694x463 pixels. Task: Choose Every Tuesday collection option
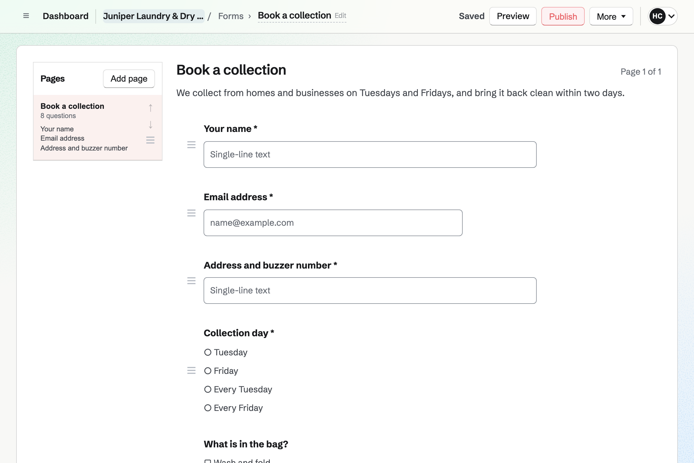click(208, 389)
